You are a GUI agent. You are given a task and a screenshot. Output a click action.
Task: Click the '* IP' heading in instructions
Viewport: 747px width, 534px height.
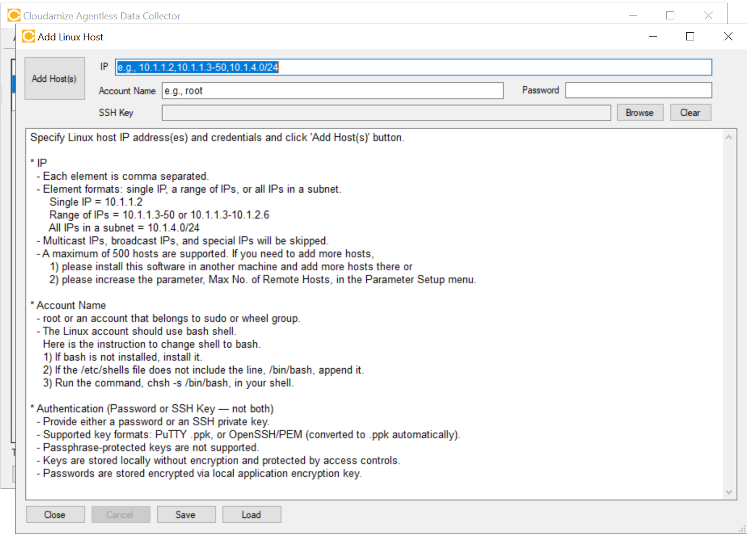39,163
